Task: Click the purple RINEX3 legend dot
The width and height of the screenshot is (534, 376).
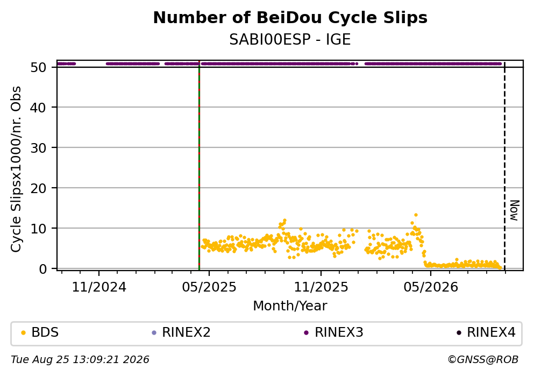Action: [306, 333]
